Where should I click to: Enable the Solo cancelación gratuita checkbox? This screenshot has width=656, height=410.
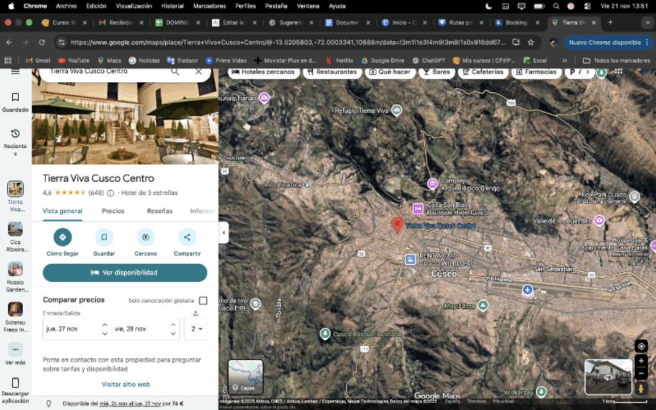click(203, 301)
